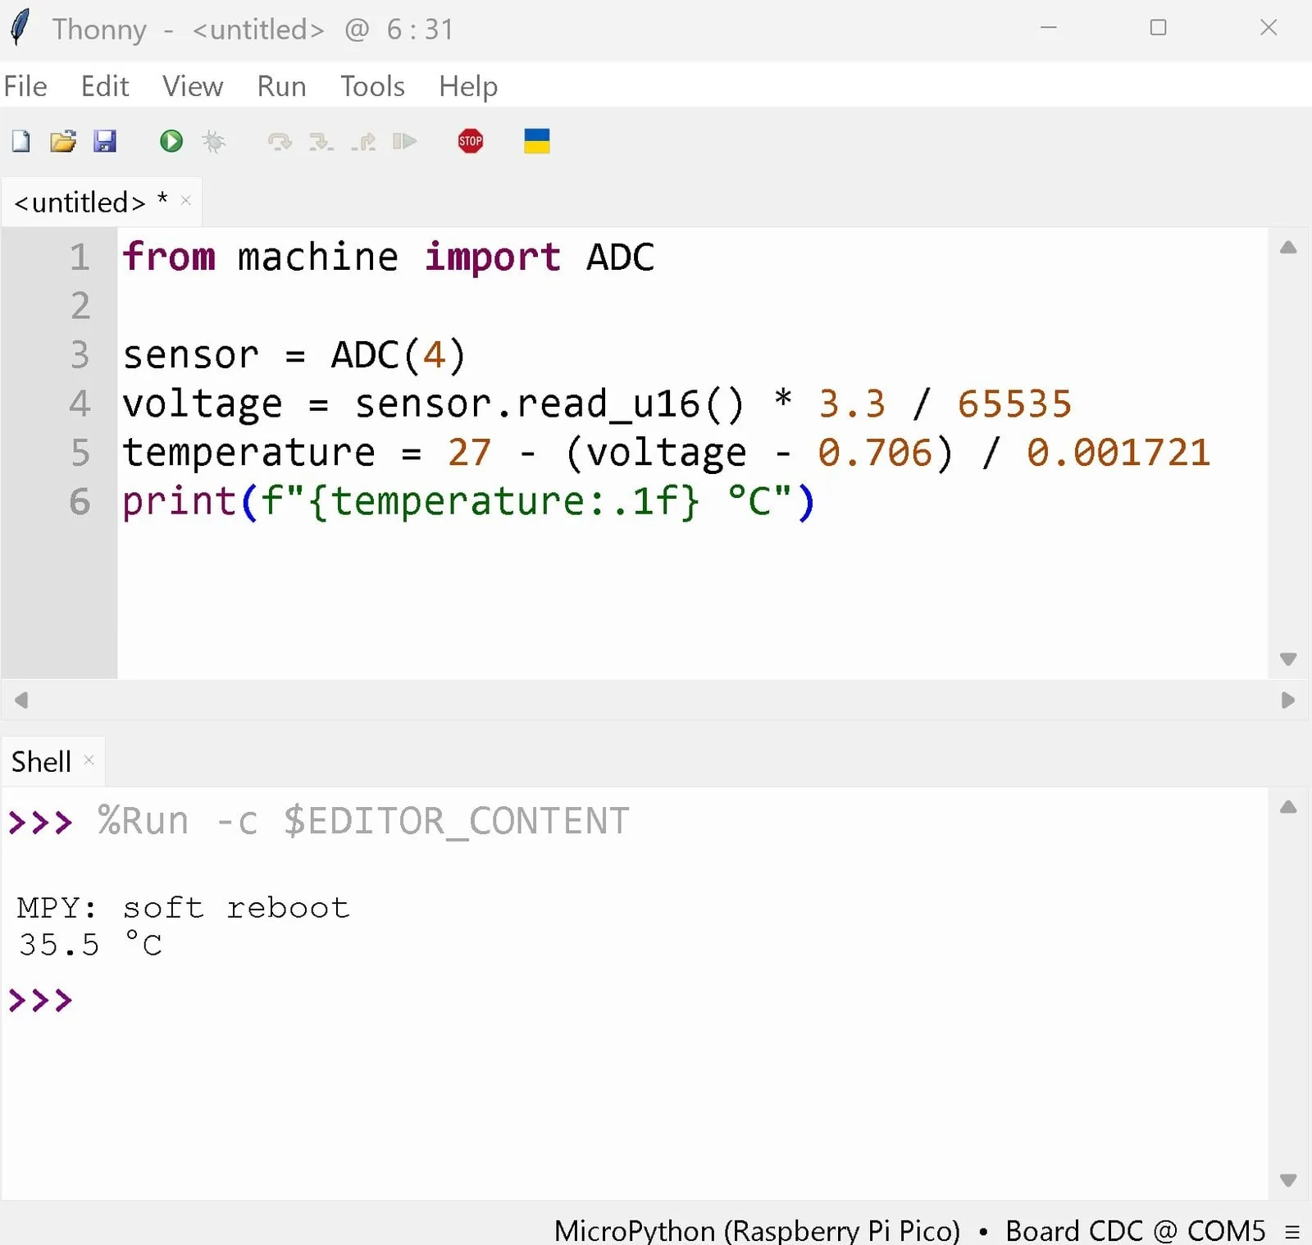Click editor scrollbar down arrow

[x=1288, y=659]
